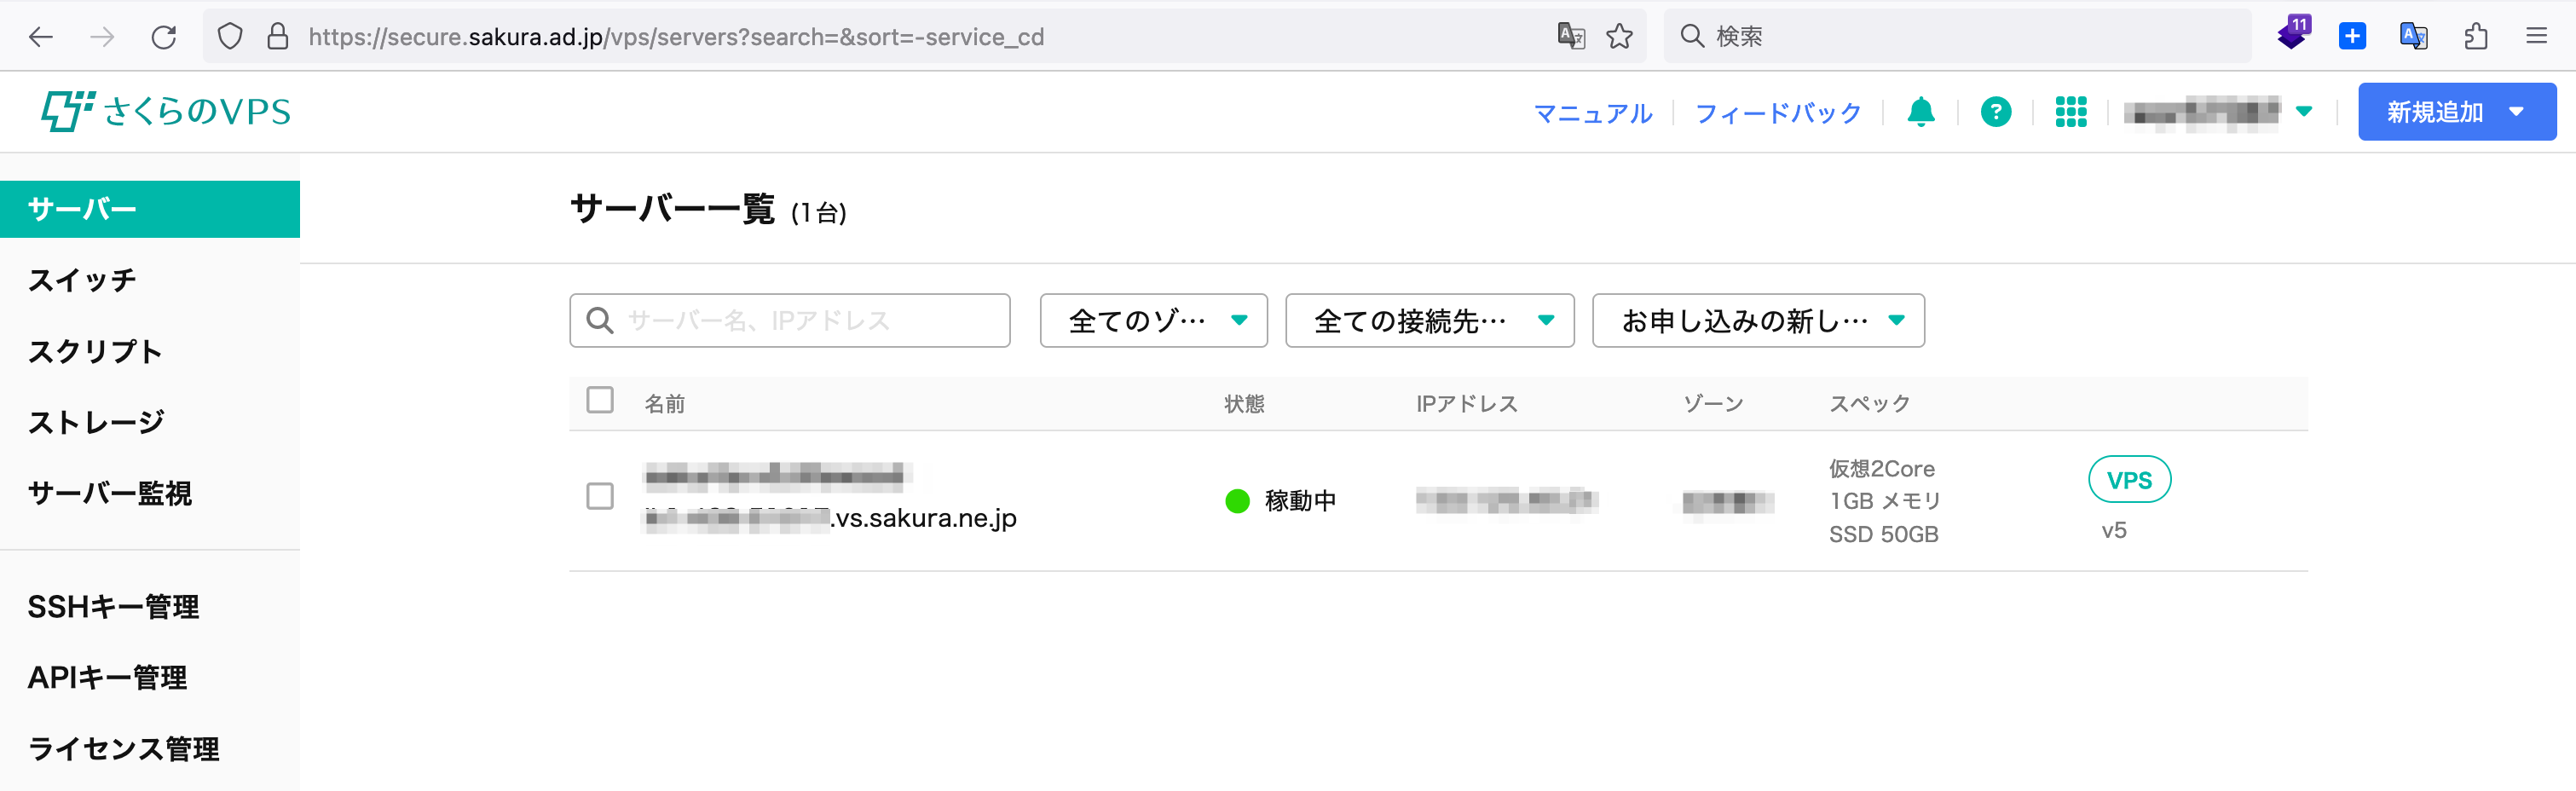
Task: Expand the 全てのゾーン zone filter dropdown
Action: [x=1153, y=321]
